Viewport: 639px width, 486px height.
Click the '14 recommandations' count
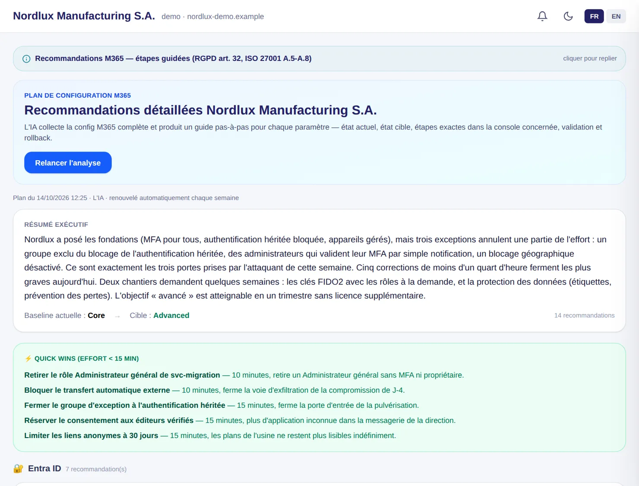pyautogui.click(x=584, y=315)
